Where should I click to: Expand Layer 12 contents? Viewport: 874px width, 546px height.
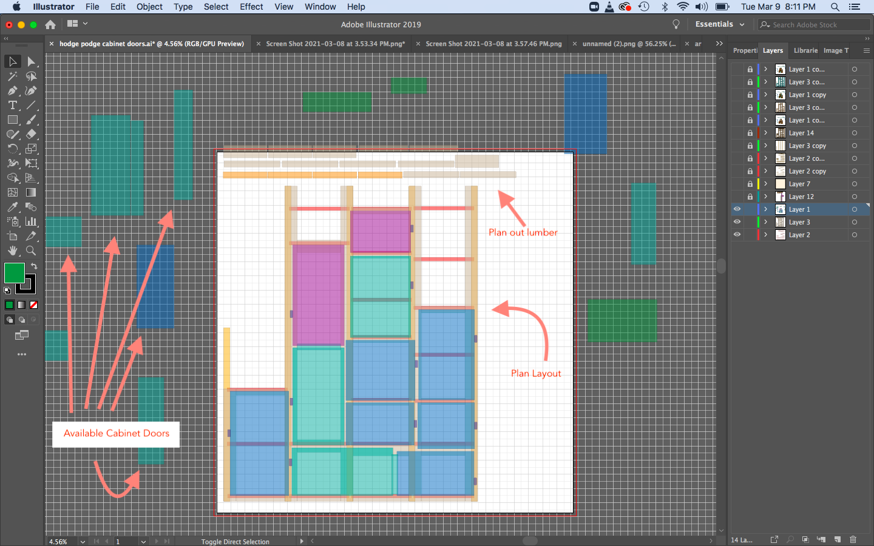pyautogui.click(x=766, y=197)
